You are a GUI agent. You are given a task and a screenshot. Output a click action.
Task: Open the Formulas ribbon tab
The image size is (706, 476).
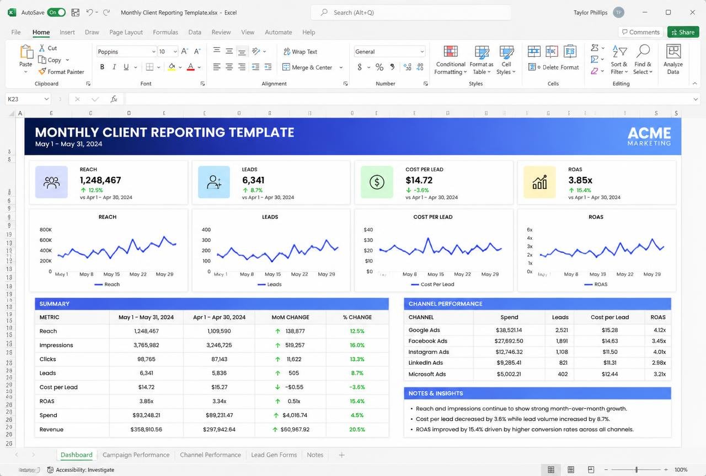pos(165,32)
